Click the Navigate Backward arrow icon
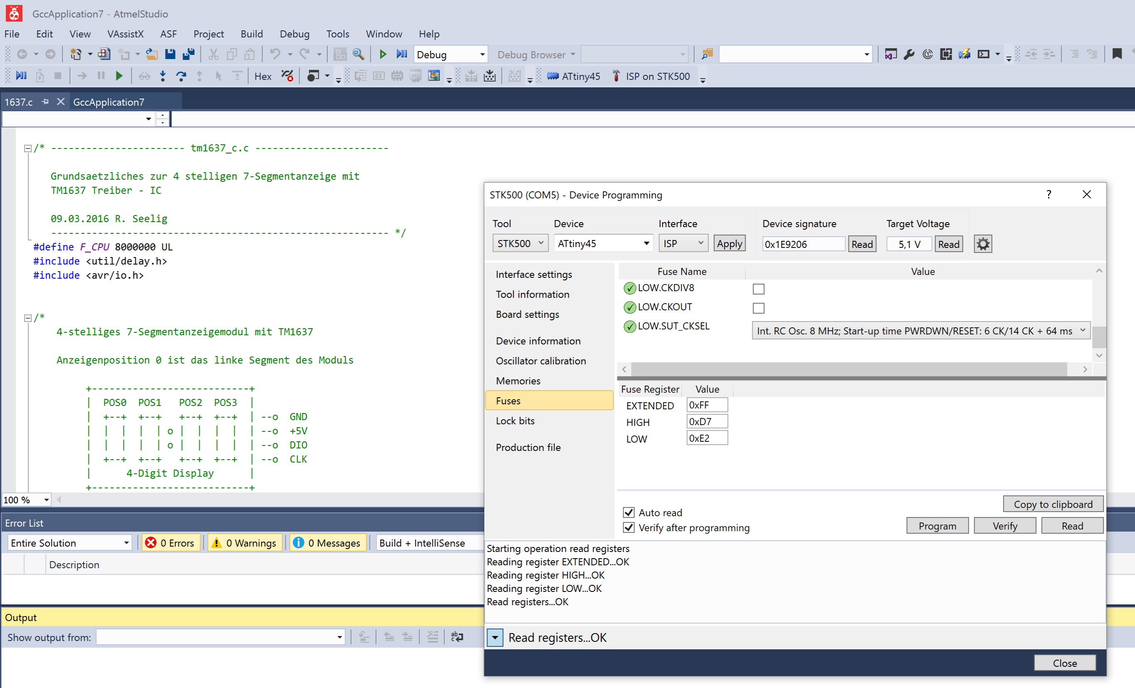The width and height of the screenshot is (1135, 688). (22, 54)
